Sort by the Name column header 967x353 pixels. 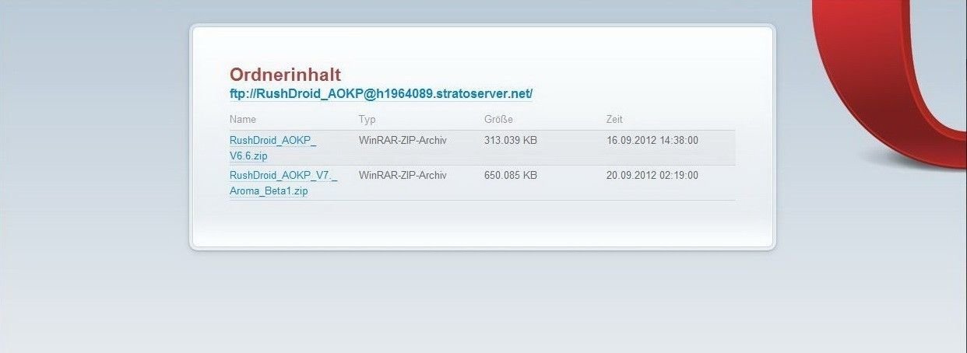pos(243,120)
